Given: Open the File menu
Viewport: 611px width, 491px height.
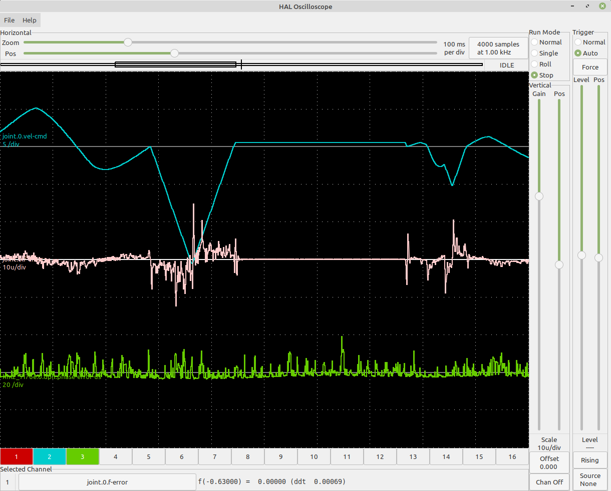Looking at the screenshot, I should (x=9, y=20).
